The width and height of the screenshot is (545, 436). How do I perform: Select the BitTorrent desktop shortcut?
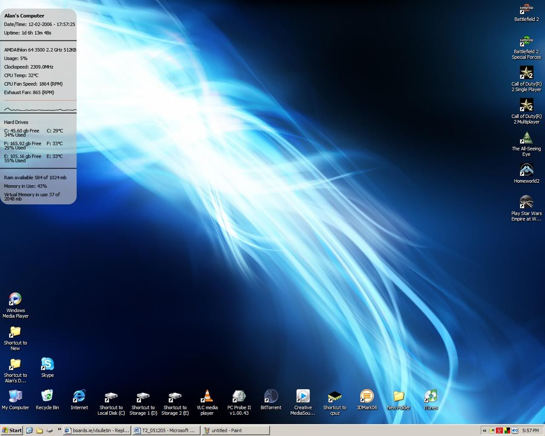click(271, 396)
